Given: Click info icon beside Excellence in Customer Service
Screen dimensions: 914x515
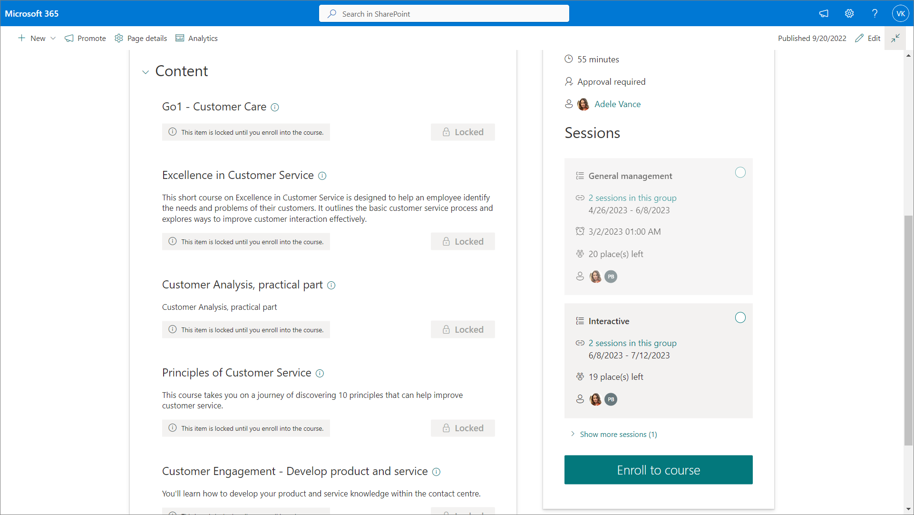Looking at the screenshot, I should pyautogui.click(x=322, y=176).
